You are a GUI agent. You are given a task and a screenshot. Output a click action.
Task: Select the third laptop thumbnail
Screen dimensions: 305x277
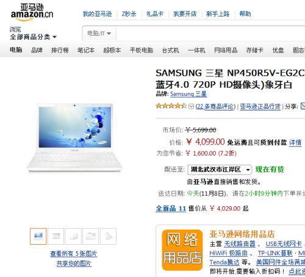pyautogui.click(x=73, y=236)
